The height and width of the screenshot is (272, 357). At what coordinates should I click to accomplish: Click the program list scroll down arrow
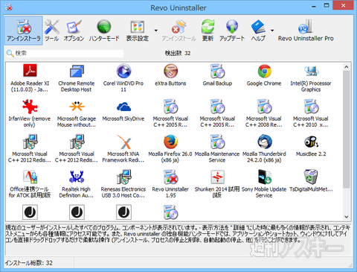coord(347,217)
